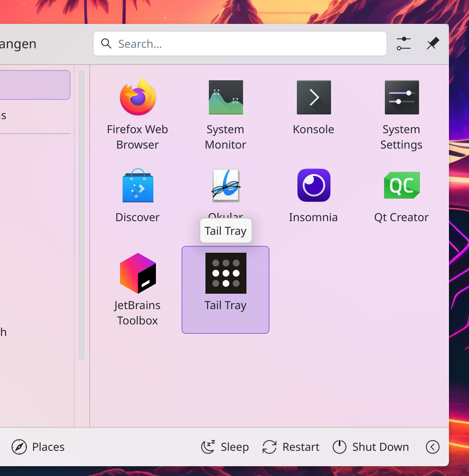Launch the Tail Tray app
The image size is (469, 476).
tap(226, 290)
